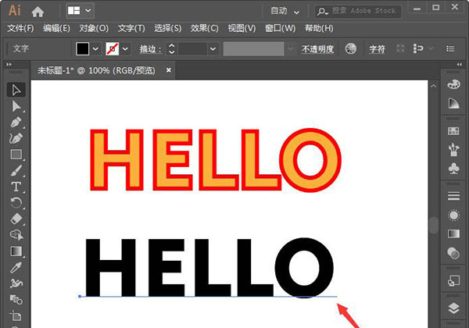Viewport: 469px width, 328px height.
Task: Select the Type tool
Action: 16,187
